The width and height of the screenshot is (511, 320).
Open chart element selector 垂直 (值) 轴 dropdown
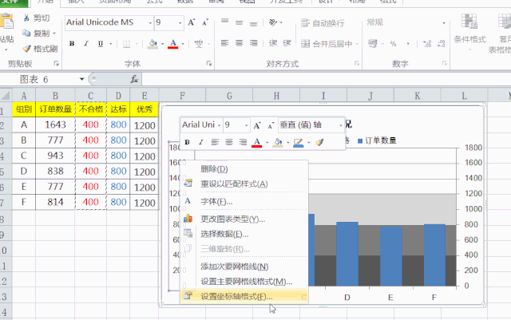[x=341, y=125]
